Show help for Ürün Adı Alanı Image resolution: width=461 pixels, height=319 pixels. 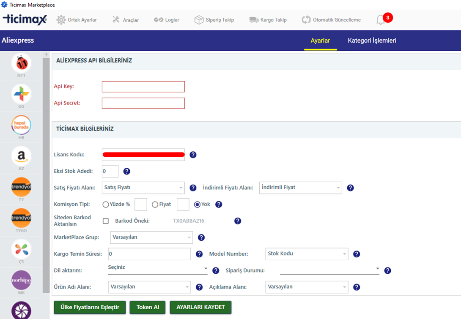(199, 287)
